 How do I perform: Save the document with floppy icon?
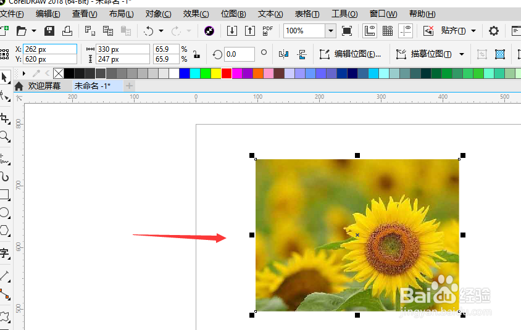click(49, 31)
